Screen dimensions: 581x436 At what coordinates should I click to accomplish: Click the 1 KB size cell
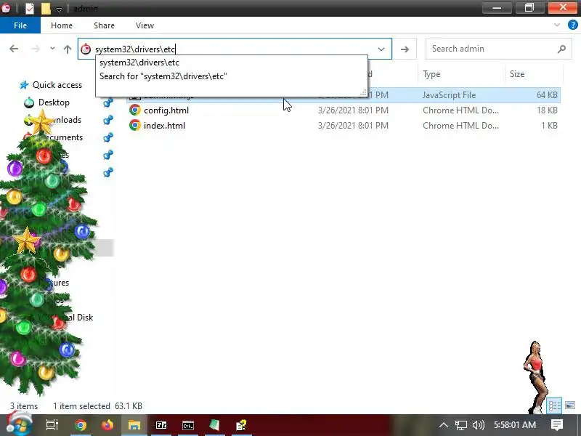549,125
